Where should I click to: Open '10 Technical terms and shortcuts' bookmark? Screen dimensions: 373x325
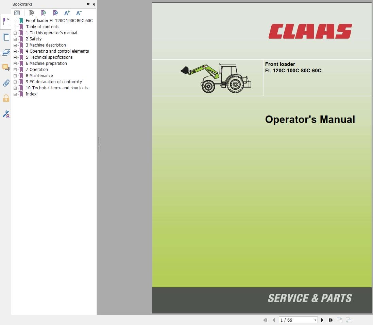click(57, 88)
